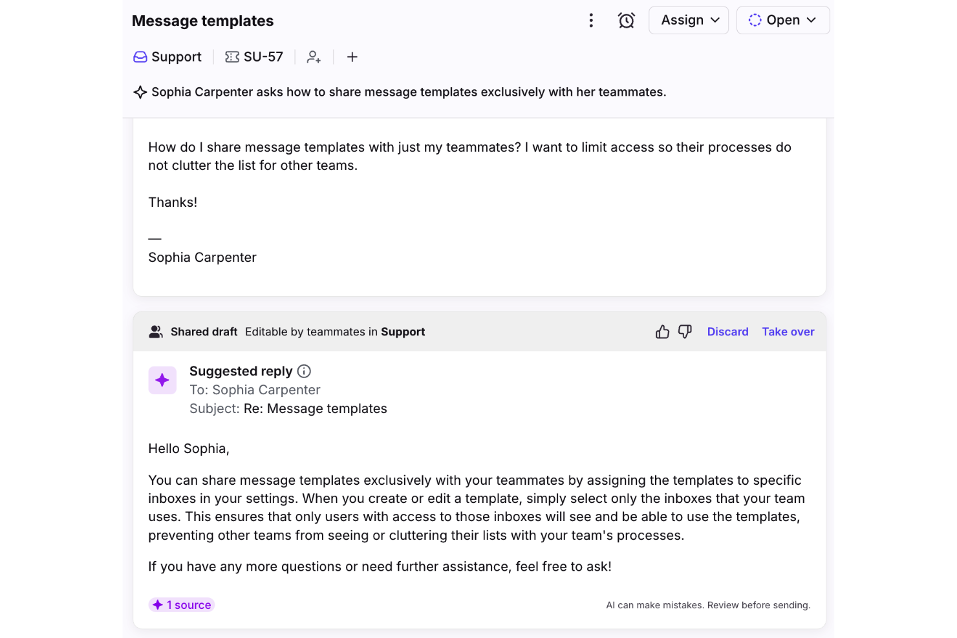Click the purple Suggested reply sparkle icon
Image resolution: width=957 pixels, height=638 pixels.
[x=162, y=380]
